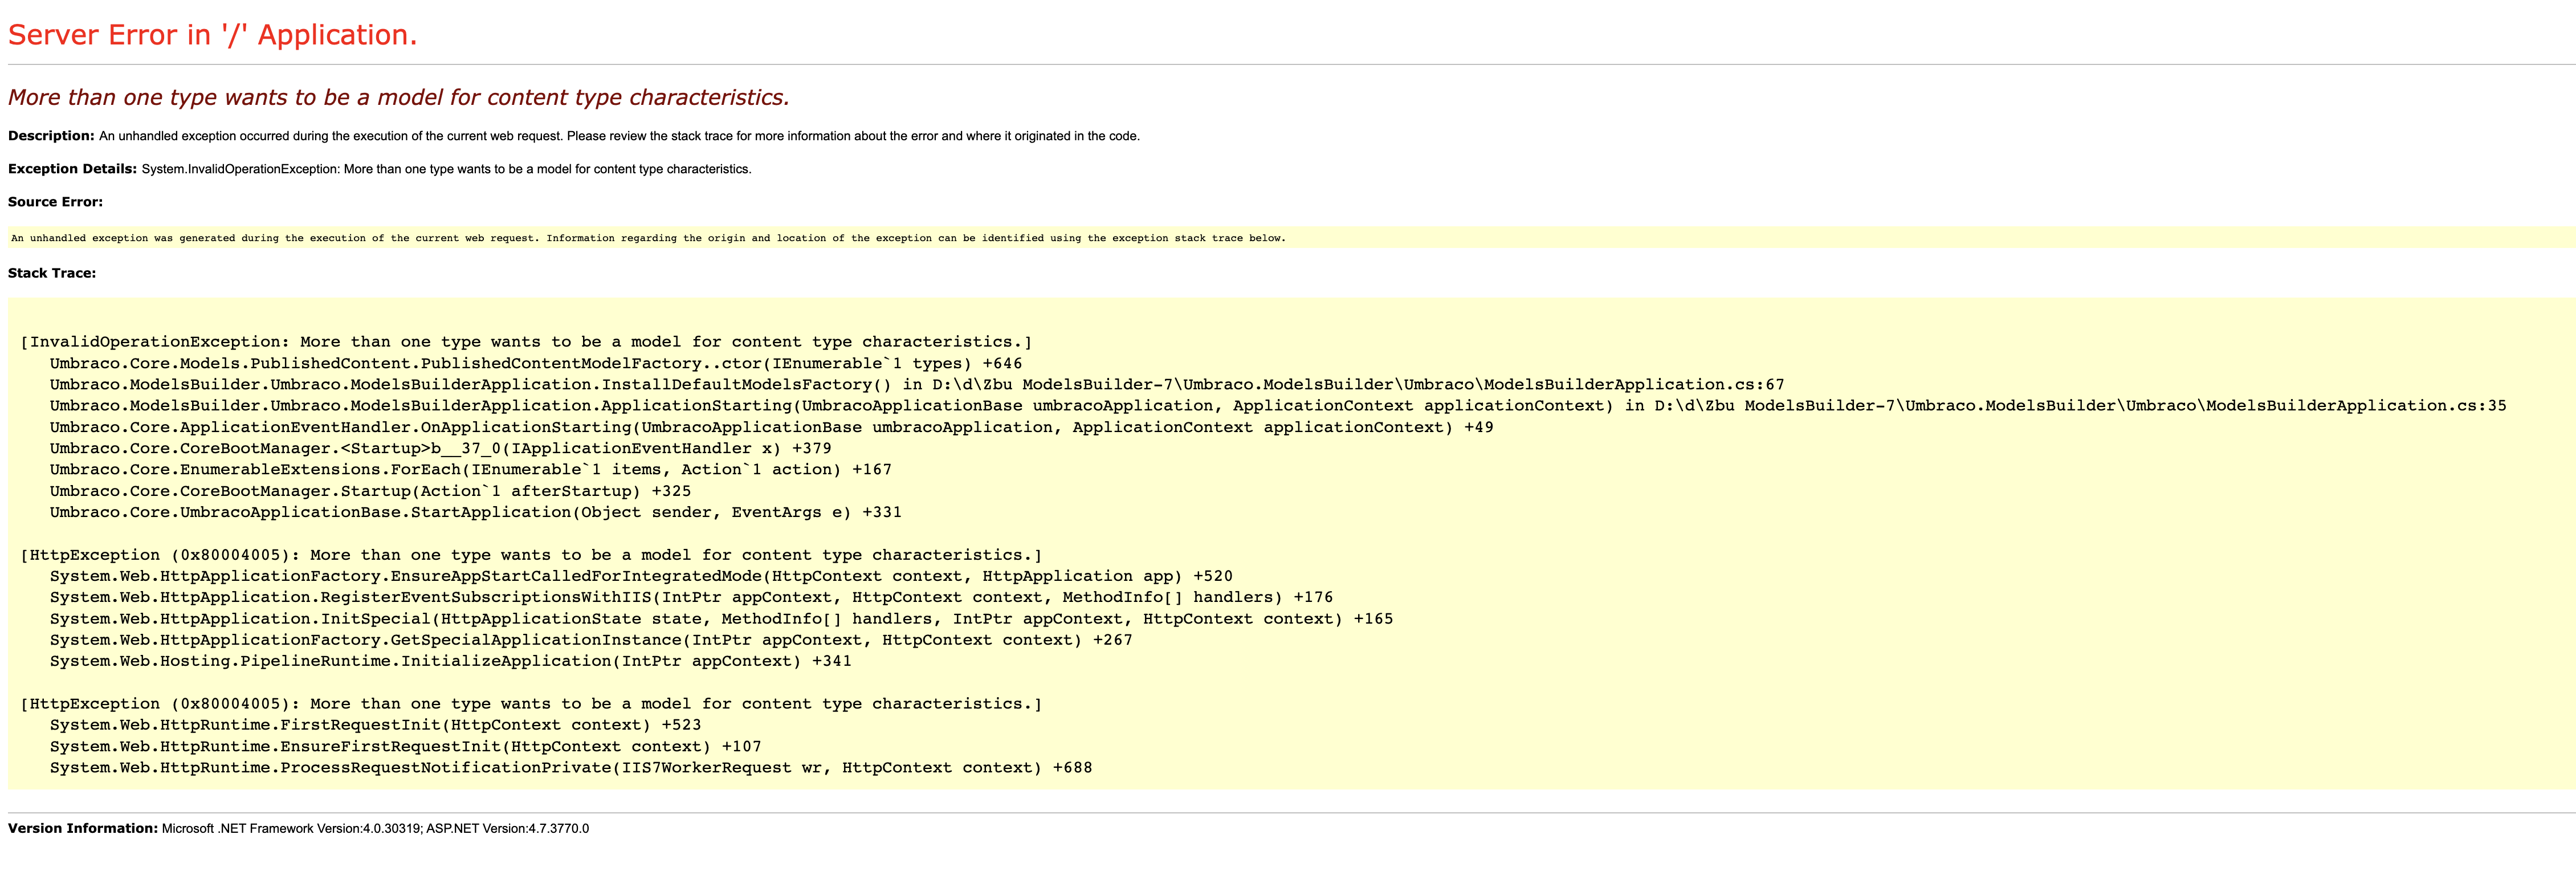Click the yellow 'An unhandled exception was generated' line
The width and height of the screenshot is (2576, 871).
point(648,238)
